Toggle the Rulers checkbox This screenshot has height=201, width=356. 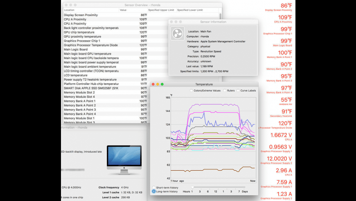pos(225,91)
